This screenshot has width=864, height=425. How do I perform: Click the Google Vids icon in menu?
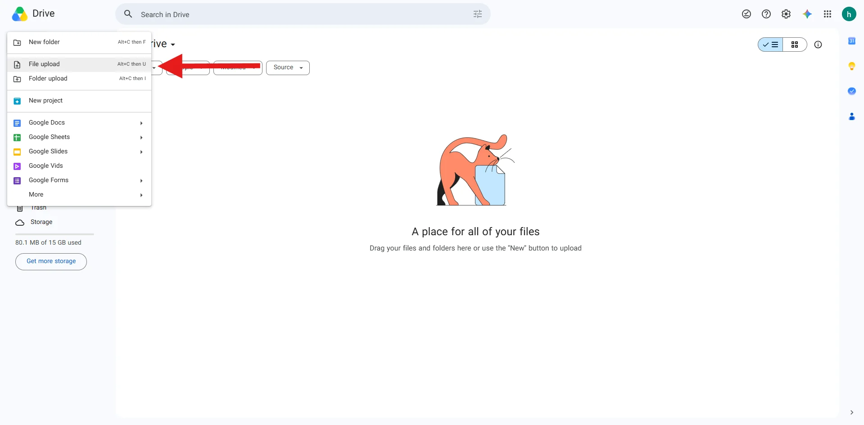(17, 166)
